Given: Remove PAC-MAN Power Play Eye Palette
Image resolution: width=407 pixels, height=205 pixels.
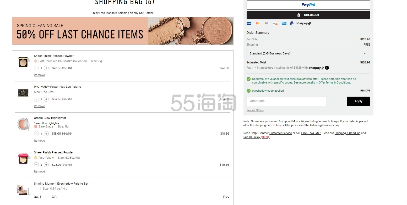Looking at the screenshot, I should tap(39, 106).
